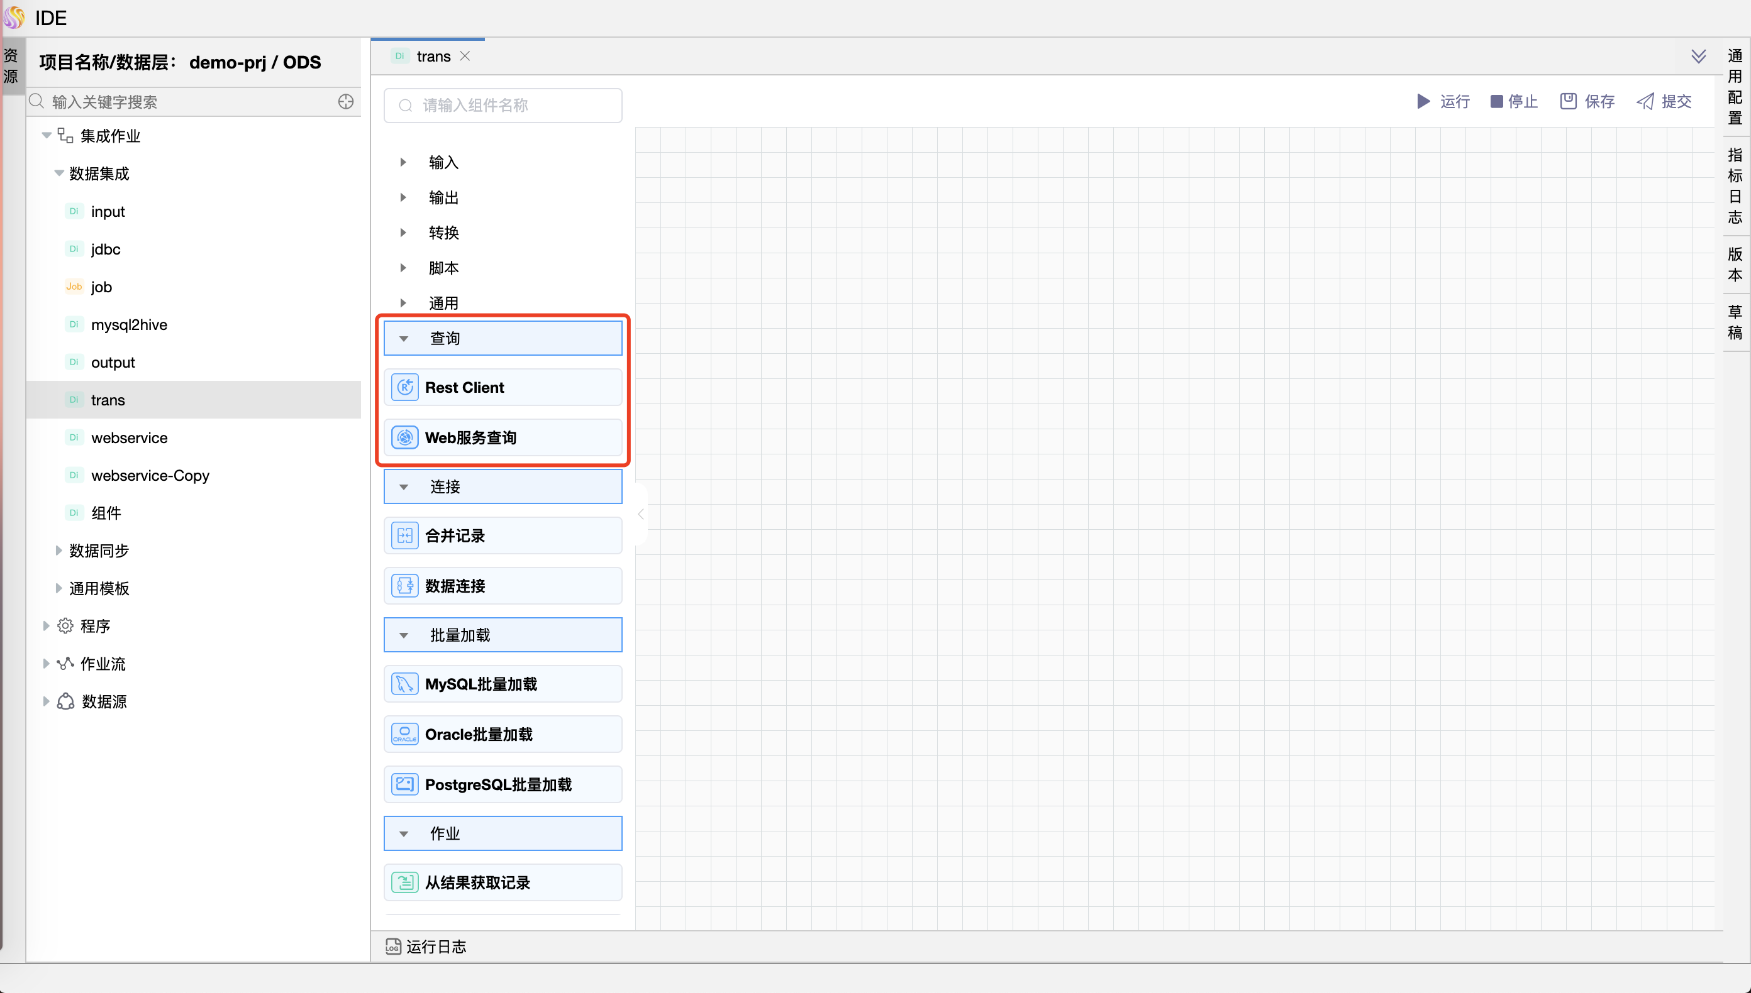Expand the 数据同步 tree node
This screenshot has height=993, width=1751.
point(58,551)
